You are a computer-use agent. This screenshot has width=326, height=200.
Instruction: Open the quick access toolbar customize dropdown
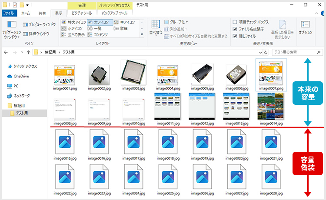point(27,5)
